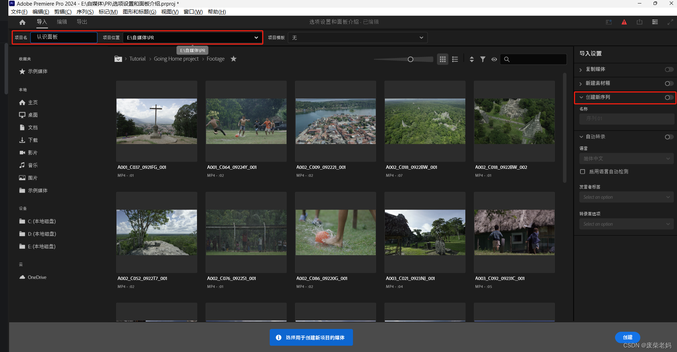Open the 发言者标签 dropdown

[627, 197]
